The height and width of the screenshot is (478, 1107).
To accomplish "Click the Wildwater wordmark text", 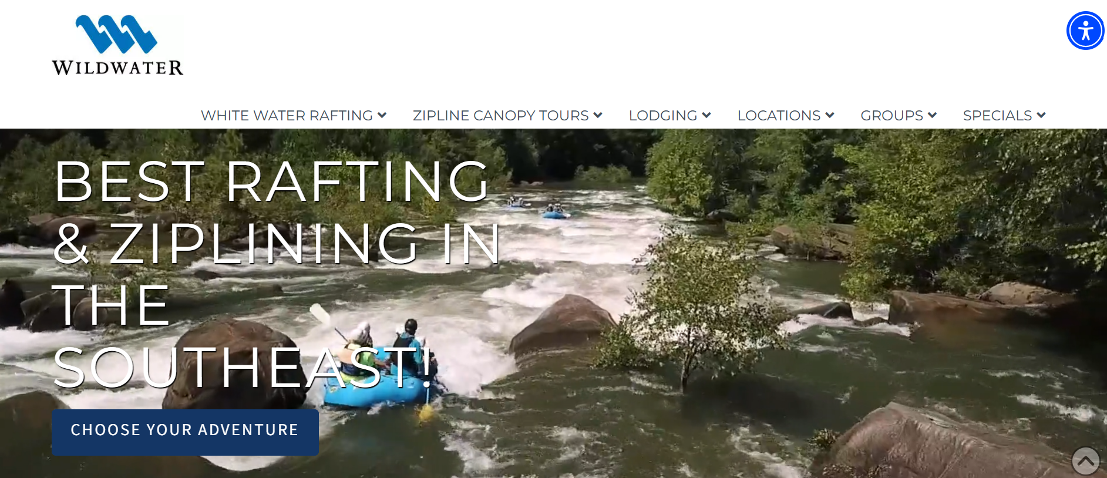I will point(117,68).
